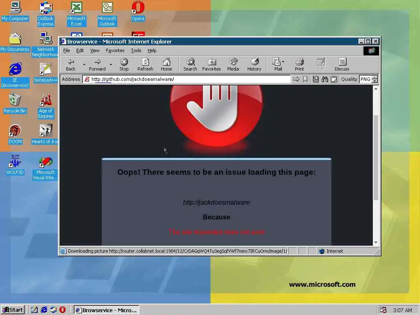Viewport: 420px width, 315px height.
Task: Click the scrollbar down arrow
Action: [x=376, y=242]
